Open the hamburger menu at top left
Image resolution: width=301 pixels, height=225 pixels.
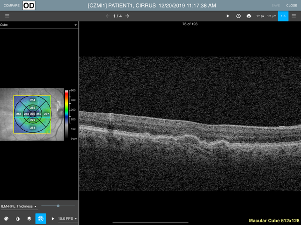(7, 16)
